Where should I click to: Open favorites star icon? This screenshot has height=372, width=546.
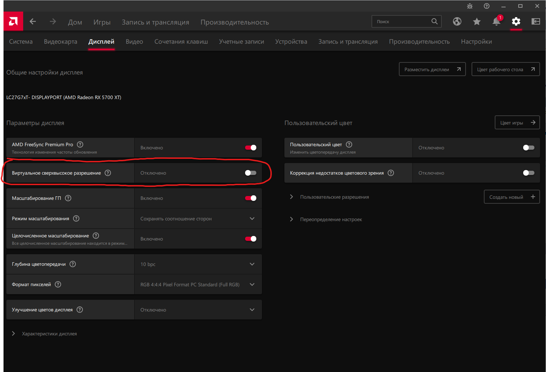click(x=477, y=22)
